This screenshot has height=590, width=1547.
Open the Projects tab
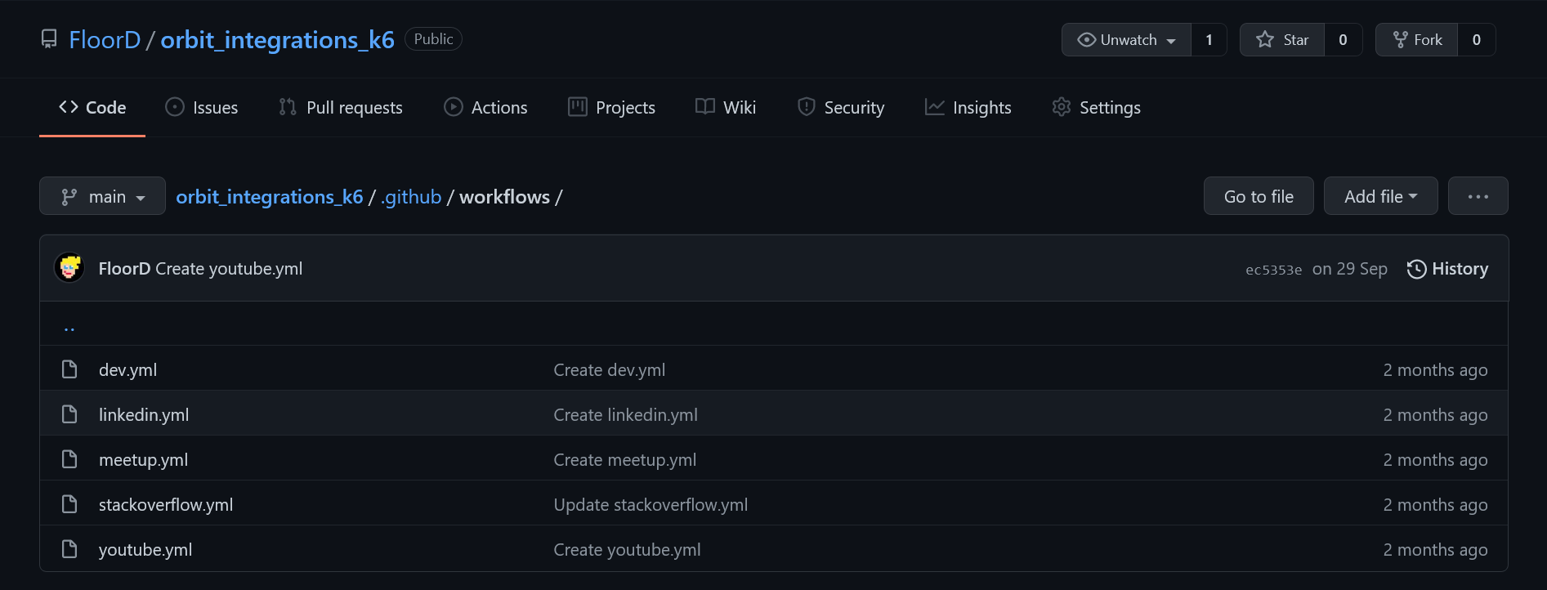[x=611, y=107]
